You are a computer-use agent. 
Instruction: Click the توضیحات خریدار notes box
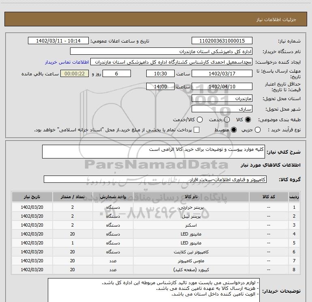click(154, 290)
